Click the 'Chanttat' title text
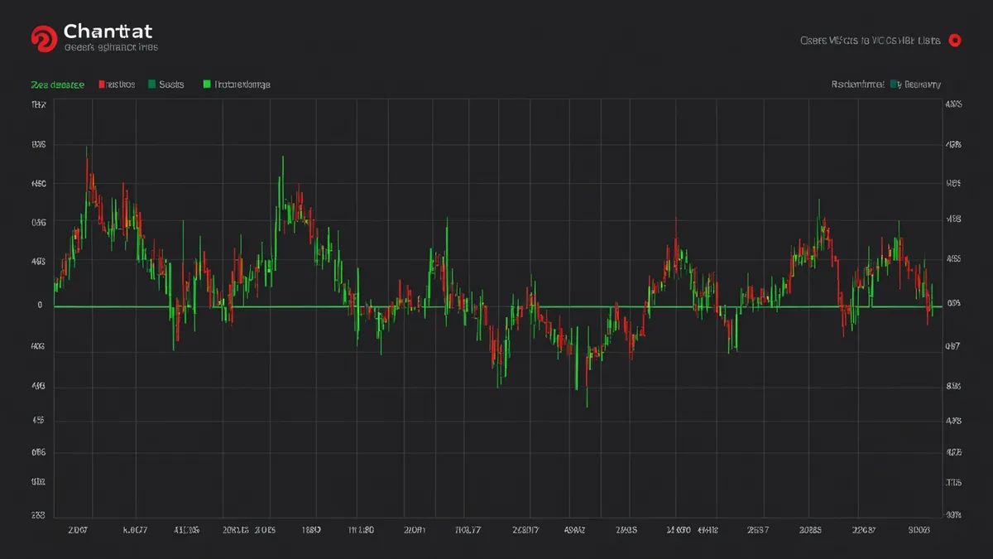 click(108, 31)
